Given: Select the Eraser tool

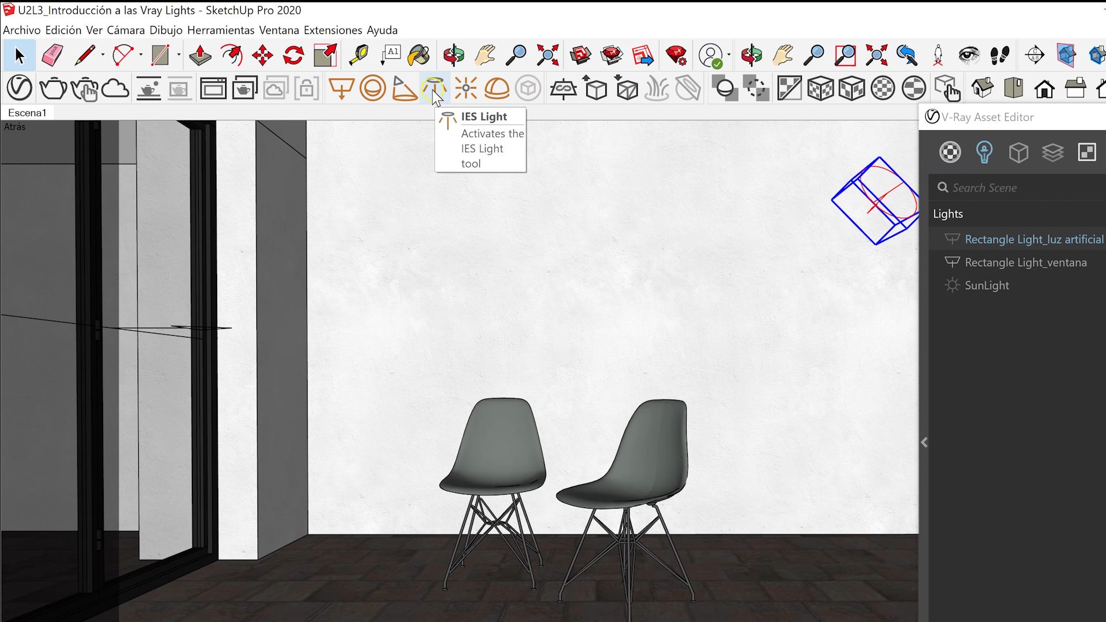Looking at the screenshot, I should coord(52,55).
